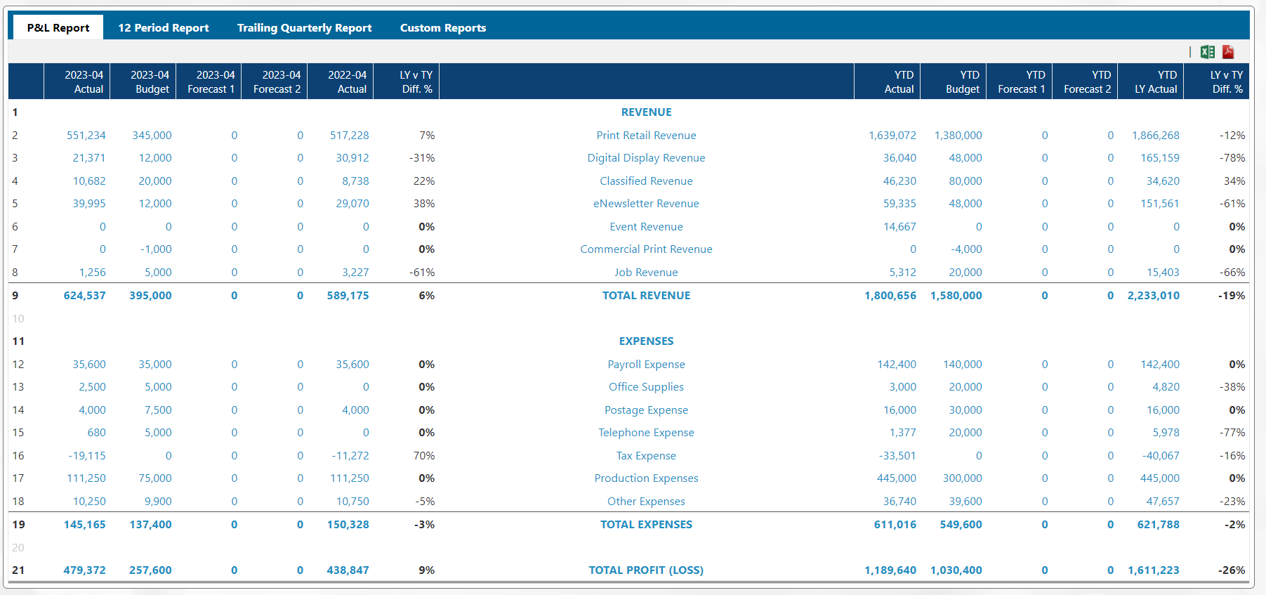Click the YTD LY Actual column header
This screenshot has width=1266, height=595.
click(x=1156, y=82)
